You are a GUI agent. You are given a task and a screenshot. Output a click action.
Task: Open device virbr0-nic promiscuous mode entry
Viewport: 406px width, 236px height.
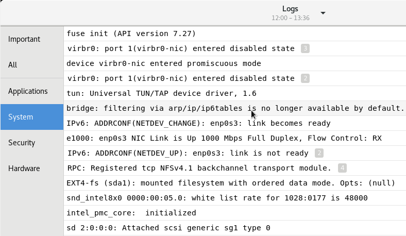click(x=235, y=63)
